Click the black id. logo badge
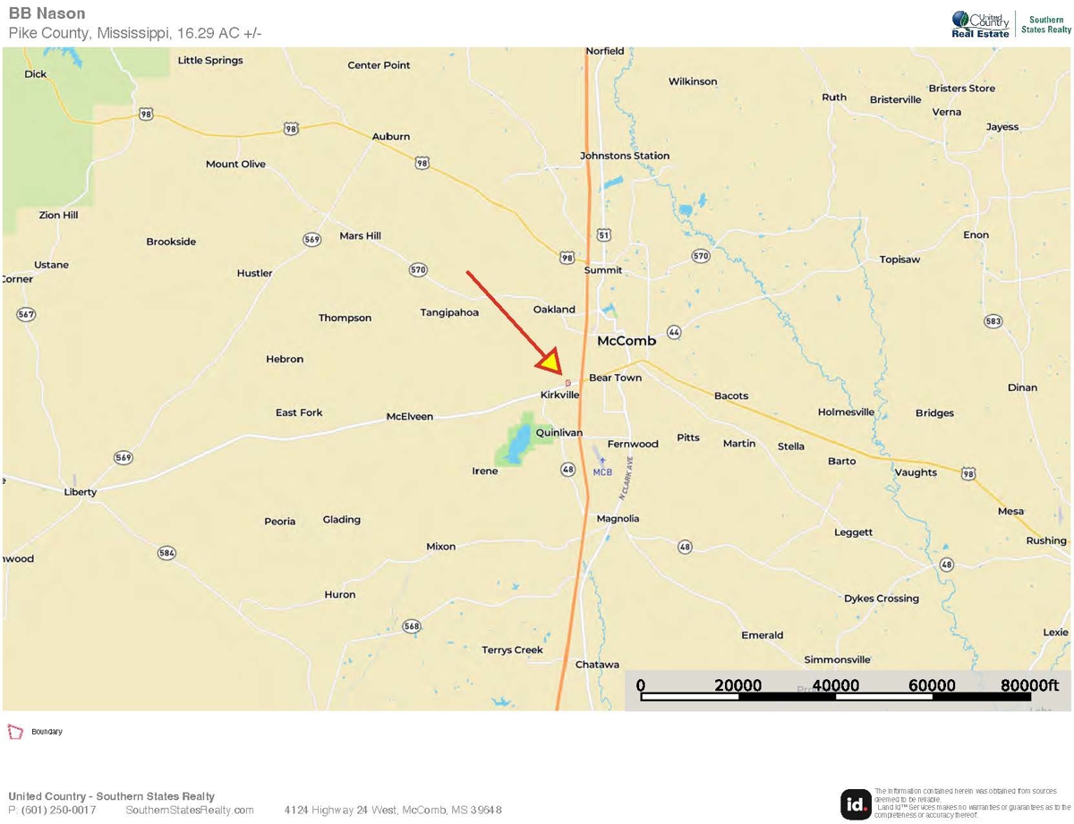This screenshot has height=824, width=1074. pyautogui.click(x=856, y=803)
